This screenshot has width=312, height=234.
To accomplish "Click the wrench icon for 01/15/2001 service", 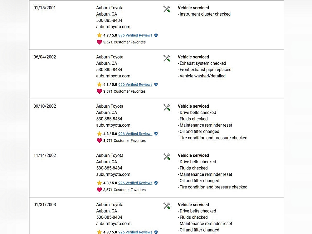I will pos(167,9).
